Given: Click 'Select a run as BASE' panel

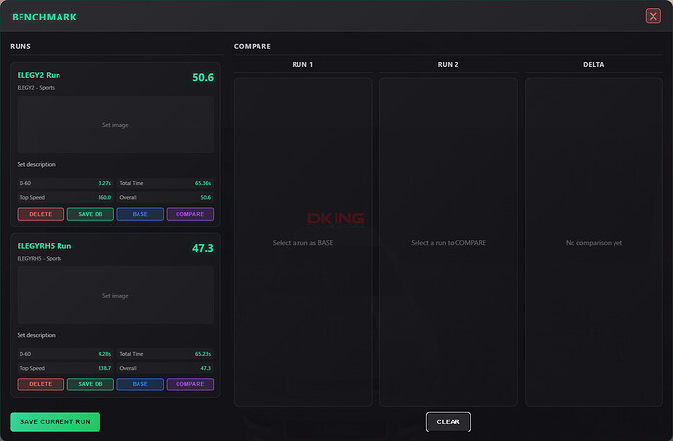Looking at the screenshot, I should (x=303, y=242).
